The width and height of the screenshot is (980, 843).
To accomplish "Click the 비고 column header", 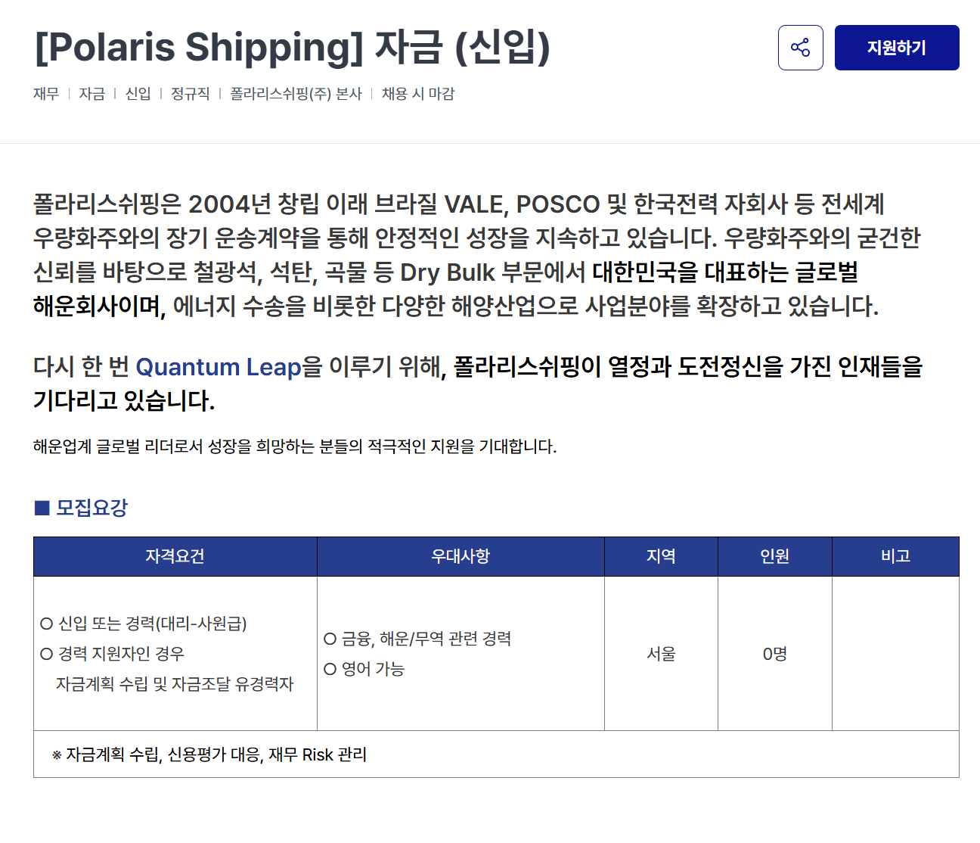I will [895, 556].
